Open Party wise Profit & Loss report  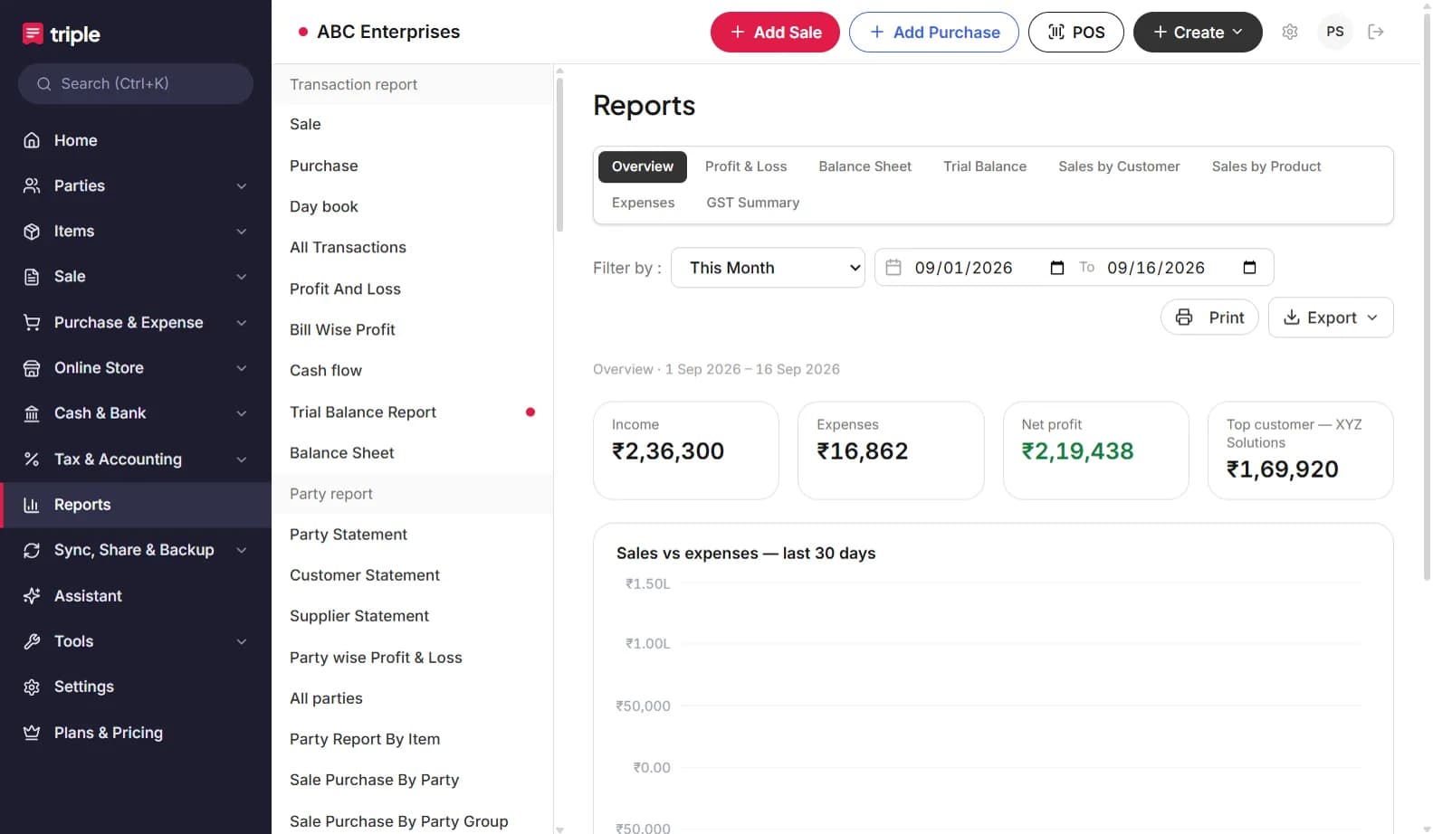coord(412,658)
